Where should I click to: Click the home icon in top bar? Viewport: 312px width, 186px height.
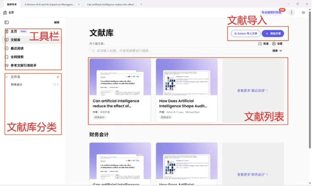pos(5,13)
